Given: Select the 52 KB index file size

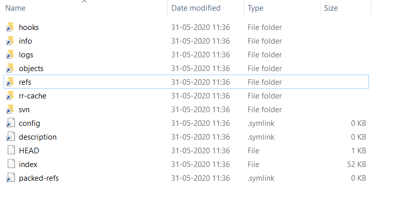Looking at the screenshot, I should click(x=357, y=164).
